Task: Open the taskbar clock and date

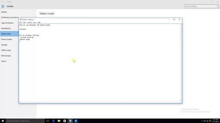Action: [216, 121]
